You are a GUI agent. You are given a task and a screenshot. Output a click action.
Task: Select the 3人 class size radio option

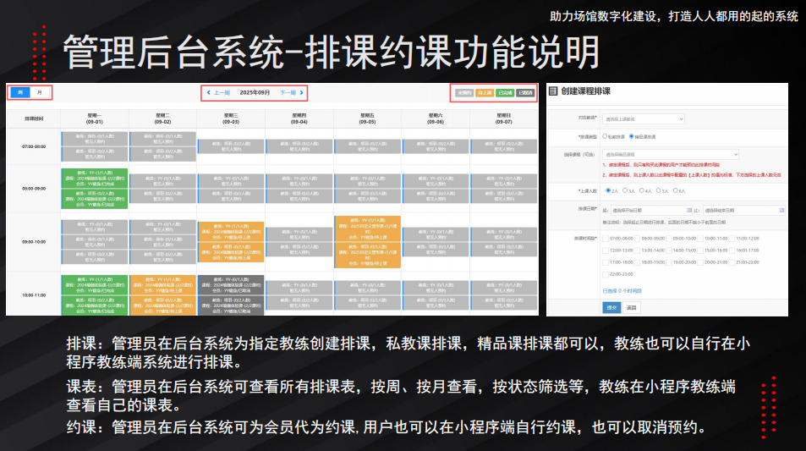(624, 190)
